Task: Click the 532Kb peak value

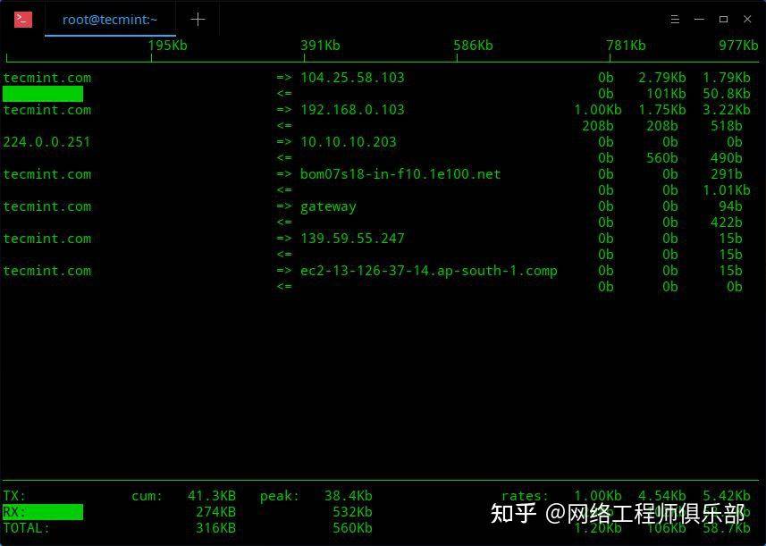Action: click(x=352, y=512)
